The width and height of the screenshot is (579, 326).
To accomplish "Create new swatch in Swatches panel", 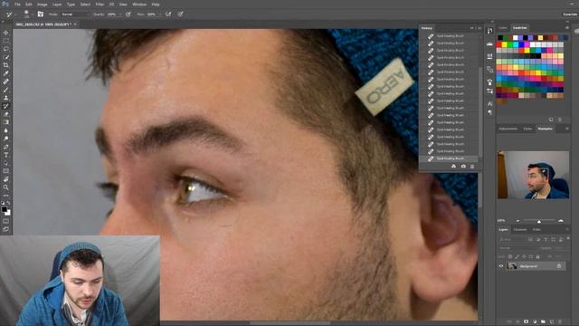I will [x=551, y=120].
